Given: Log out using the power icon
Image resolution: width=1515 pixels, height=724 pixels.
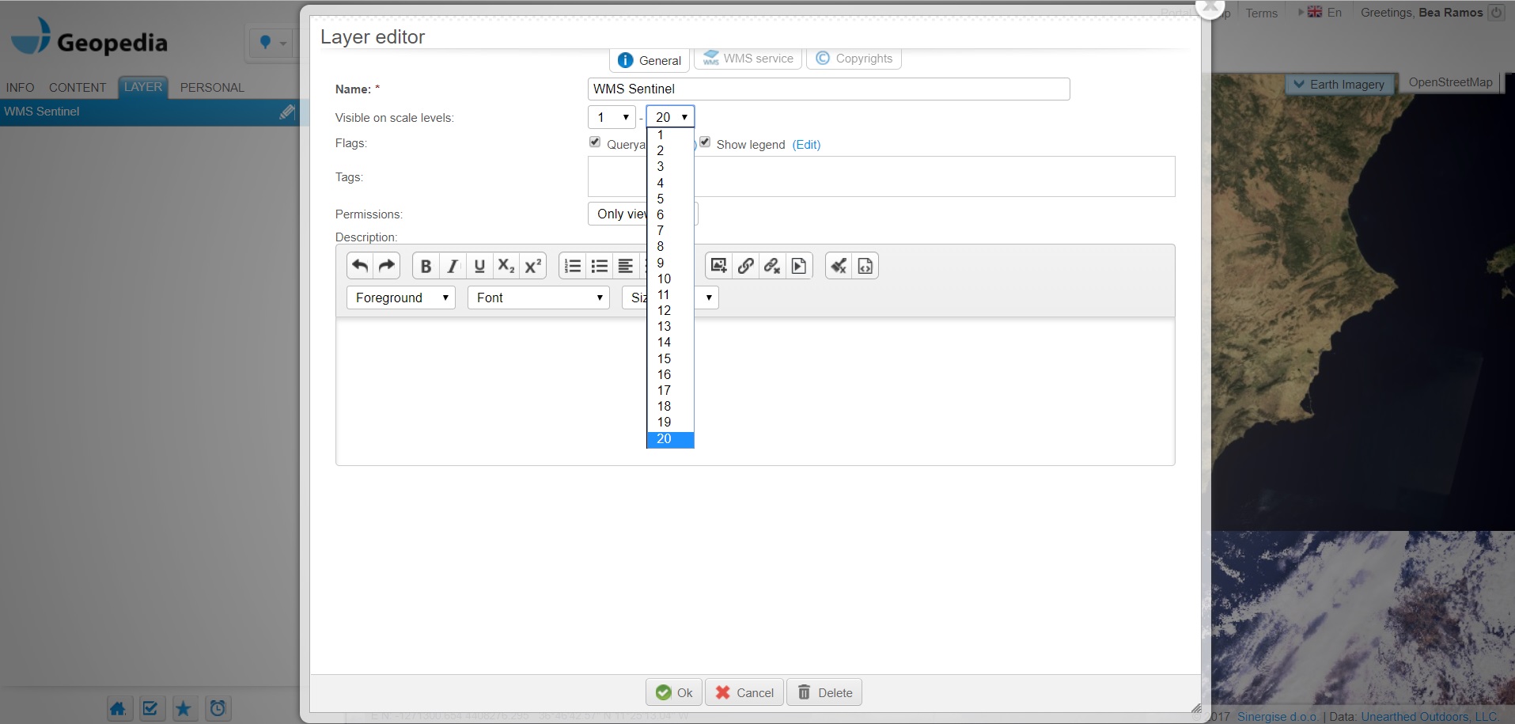Looking at the screenshot, I should tap(1496, 13).
